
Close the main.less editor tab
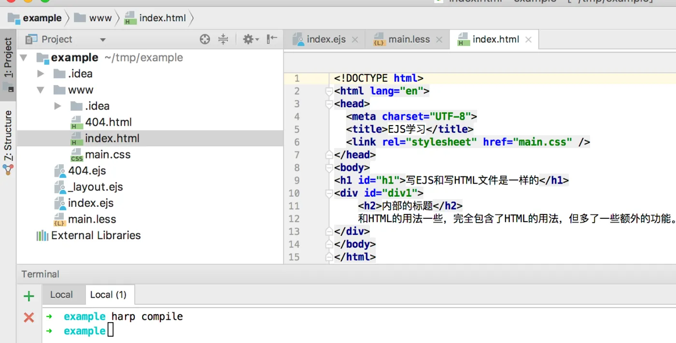point(439,40)
